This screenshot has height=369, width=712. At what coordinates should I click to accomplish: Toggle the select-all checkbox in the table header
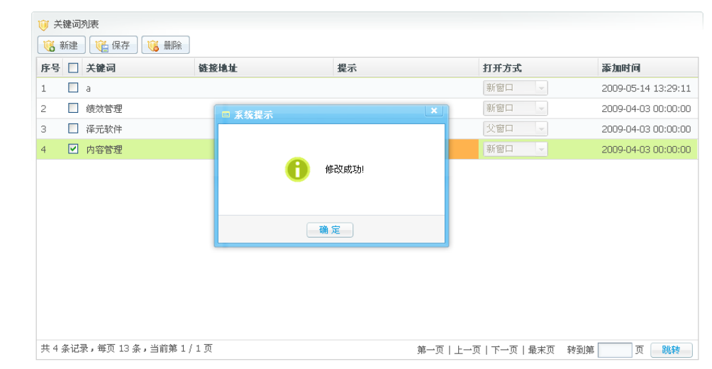pos(72,67)
